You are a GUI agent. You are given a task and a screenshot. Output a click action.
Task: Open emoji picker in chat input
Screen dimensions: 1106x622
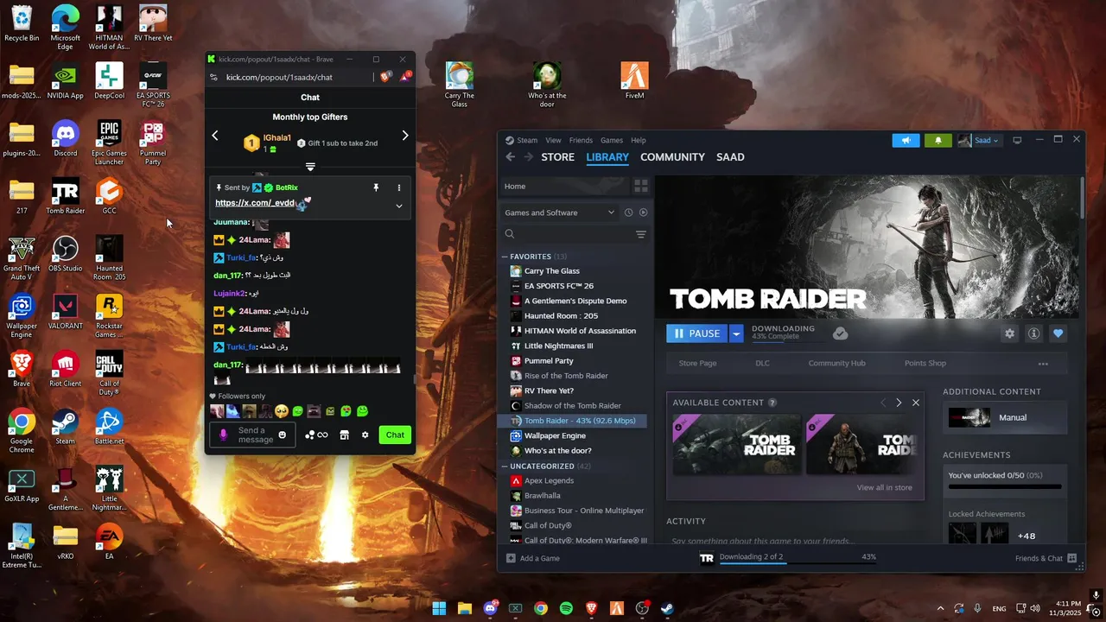click(x=283, y=435)
